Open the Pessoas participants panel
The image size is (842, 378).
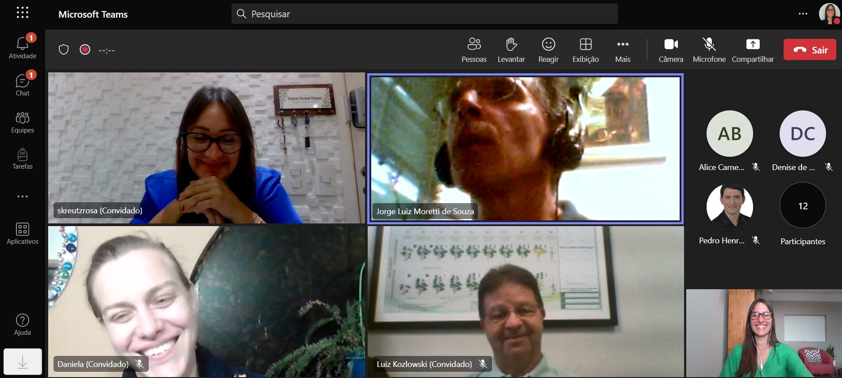pyautogui.click(x=474, y=50)
